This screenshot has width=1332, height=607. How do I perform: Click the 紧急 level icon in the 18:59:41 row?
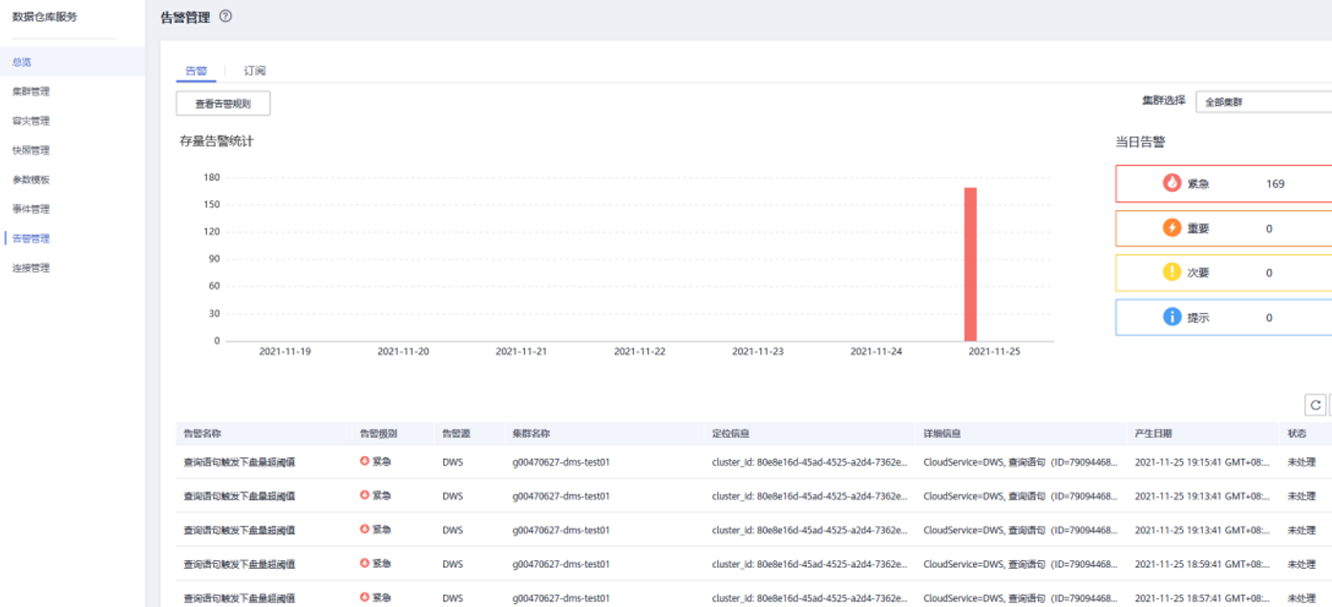[365, 564]
